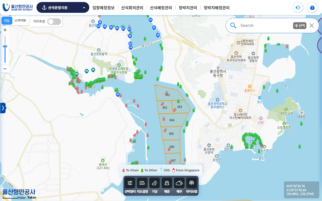This screenshot has width=322, height=201.
Task: Switch map to 스카이뷰 sky view
Action: coord(20,21)
